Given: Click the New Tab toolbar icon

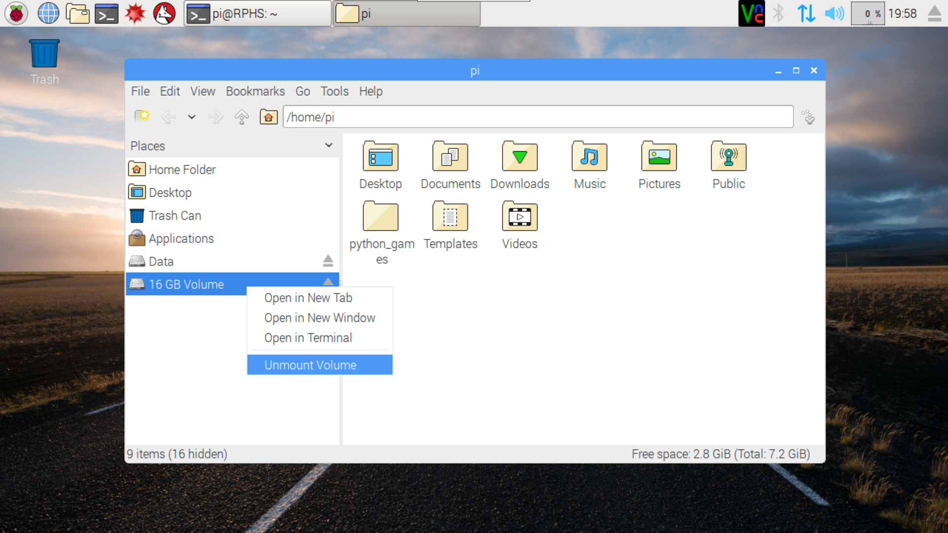Looking at the screenshot, I should pos(142,116).
